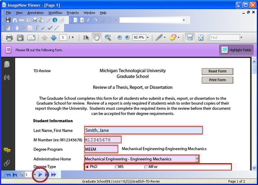Click the redo arrow icon in ImageNow toolbar
This screenshot has width=258, height=185.
tap(96, 20)
